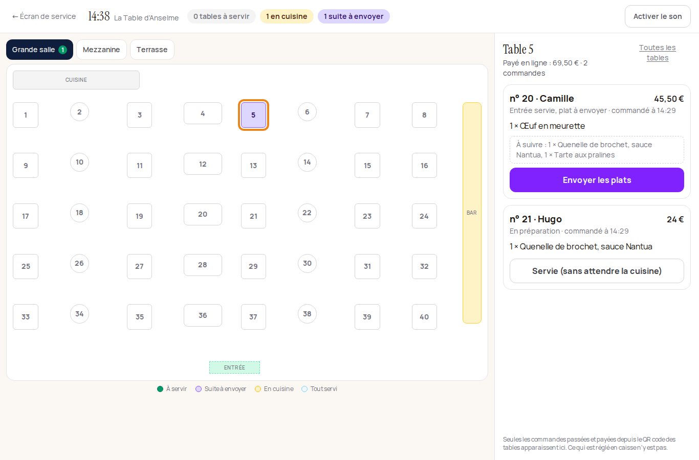This screenshot has width=699, height=460.
Task: Select table 33 on the floor plan
Action: tap(26, 317)
